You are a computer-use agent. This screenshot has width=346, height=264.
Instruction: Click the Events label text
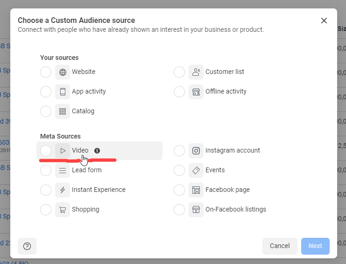coord(215,170)
